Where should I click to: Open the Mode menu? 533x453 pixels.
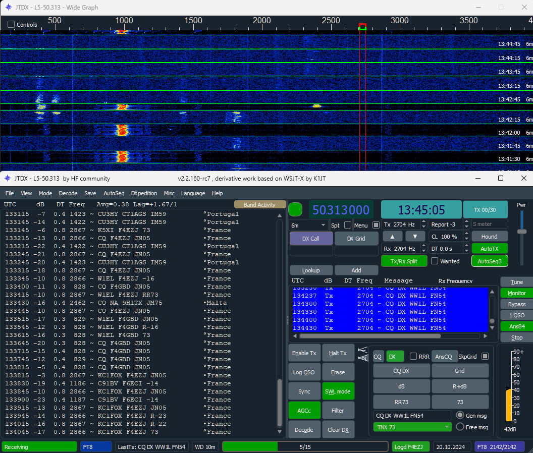[45, 193]
